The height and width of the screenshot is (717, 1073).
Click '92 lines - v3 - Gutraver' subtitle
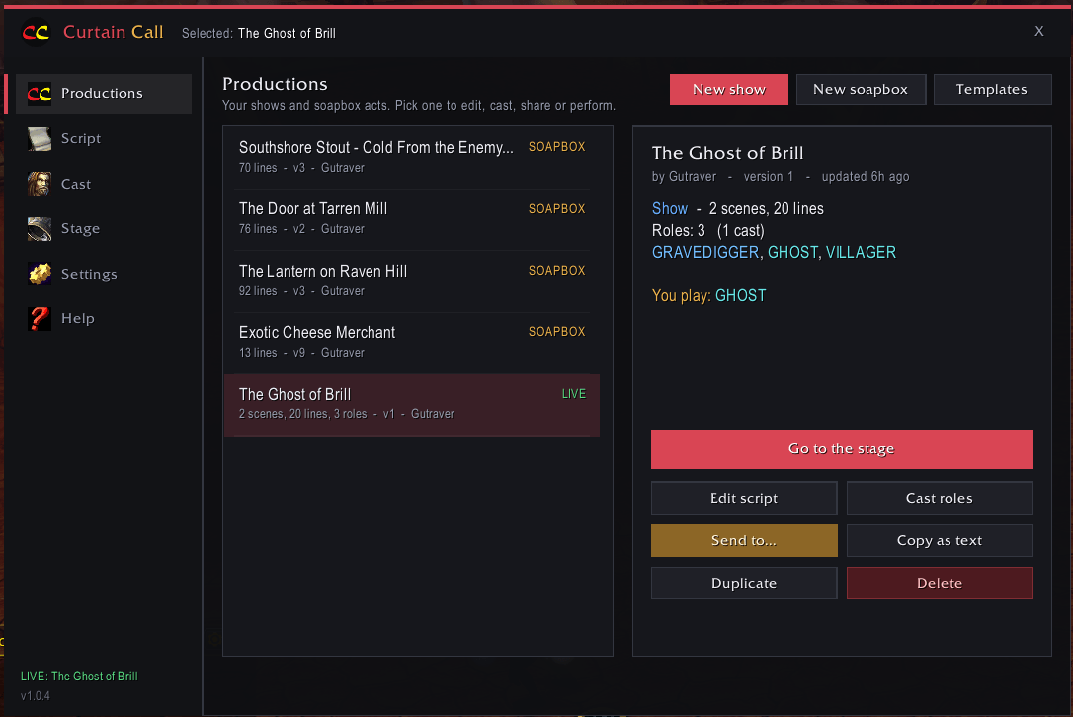pyautogui.click(x=301, y=291)
